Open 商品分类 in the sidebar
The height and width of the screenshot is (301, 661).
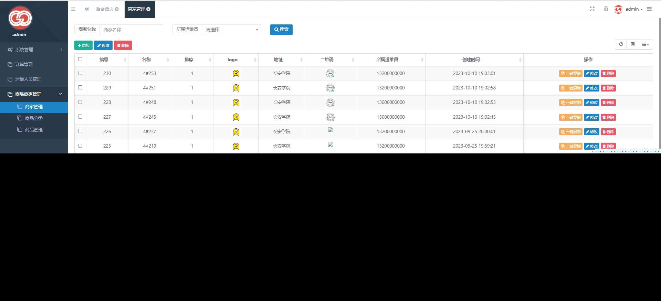pos(34,118)
